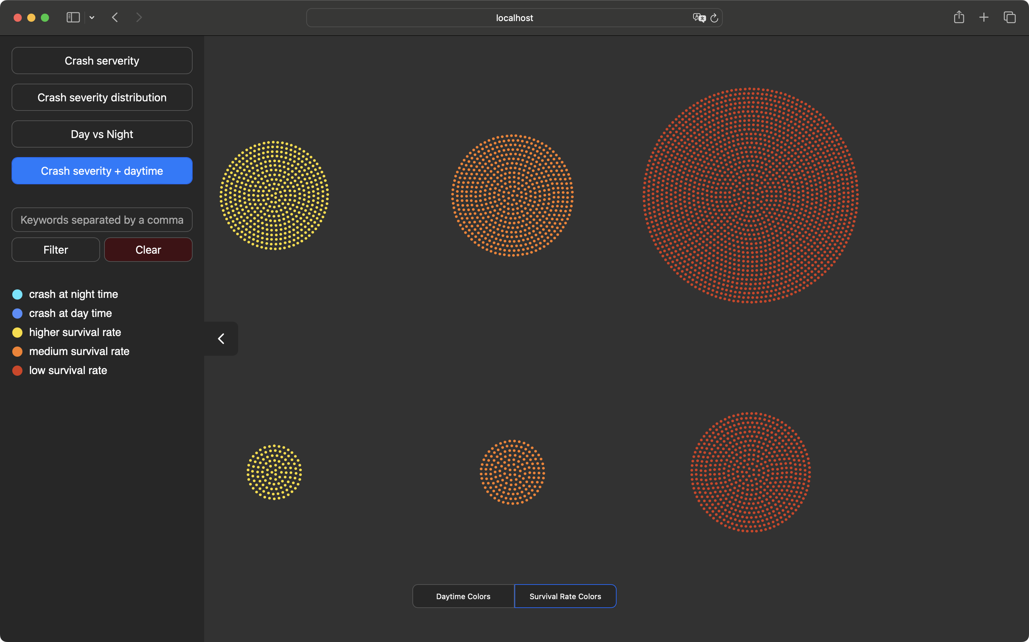Show the tab overview icon
Screen dimensions: 1029x642
pos(1010,17)
